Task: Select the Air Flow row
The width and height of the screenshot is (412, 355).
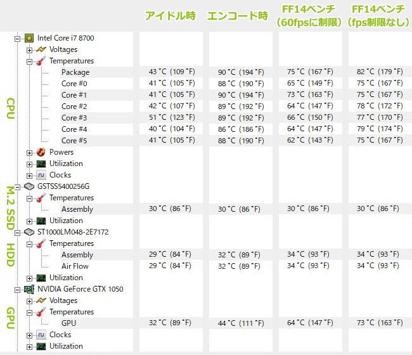Action: (96, 266)
